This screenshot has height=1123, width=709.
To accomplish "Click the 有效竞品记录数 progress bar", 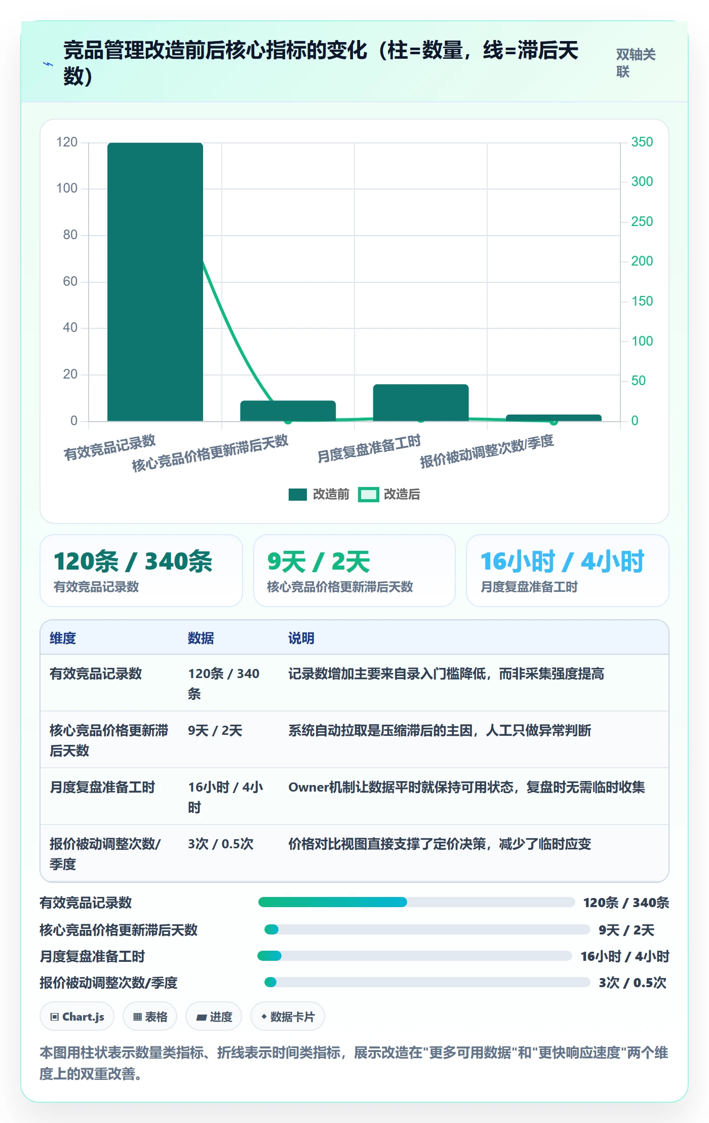I will (416, 902).
